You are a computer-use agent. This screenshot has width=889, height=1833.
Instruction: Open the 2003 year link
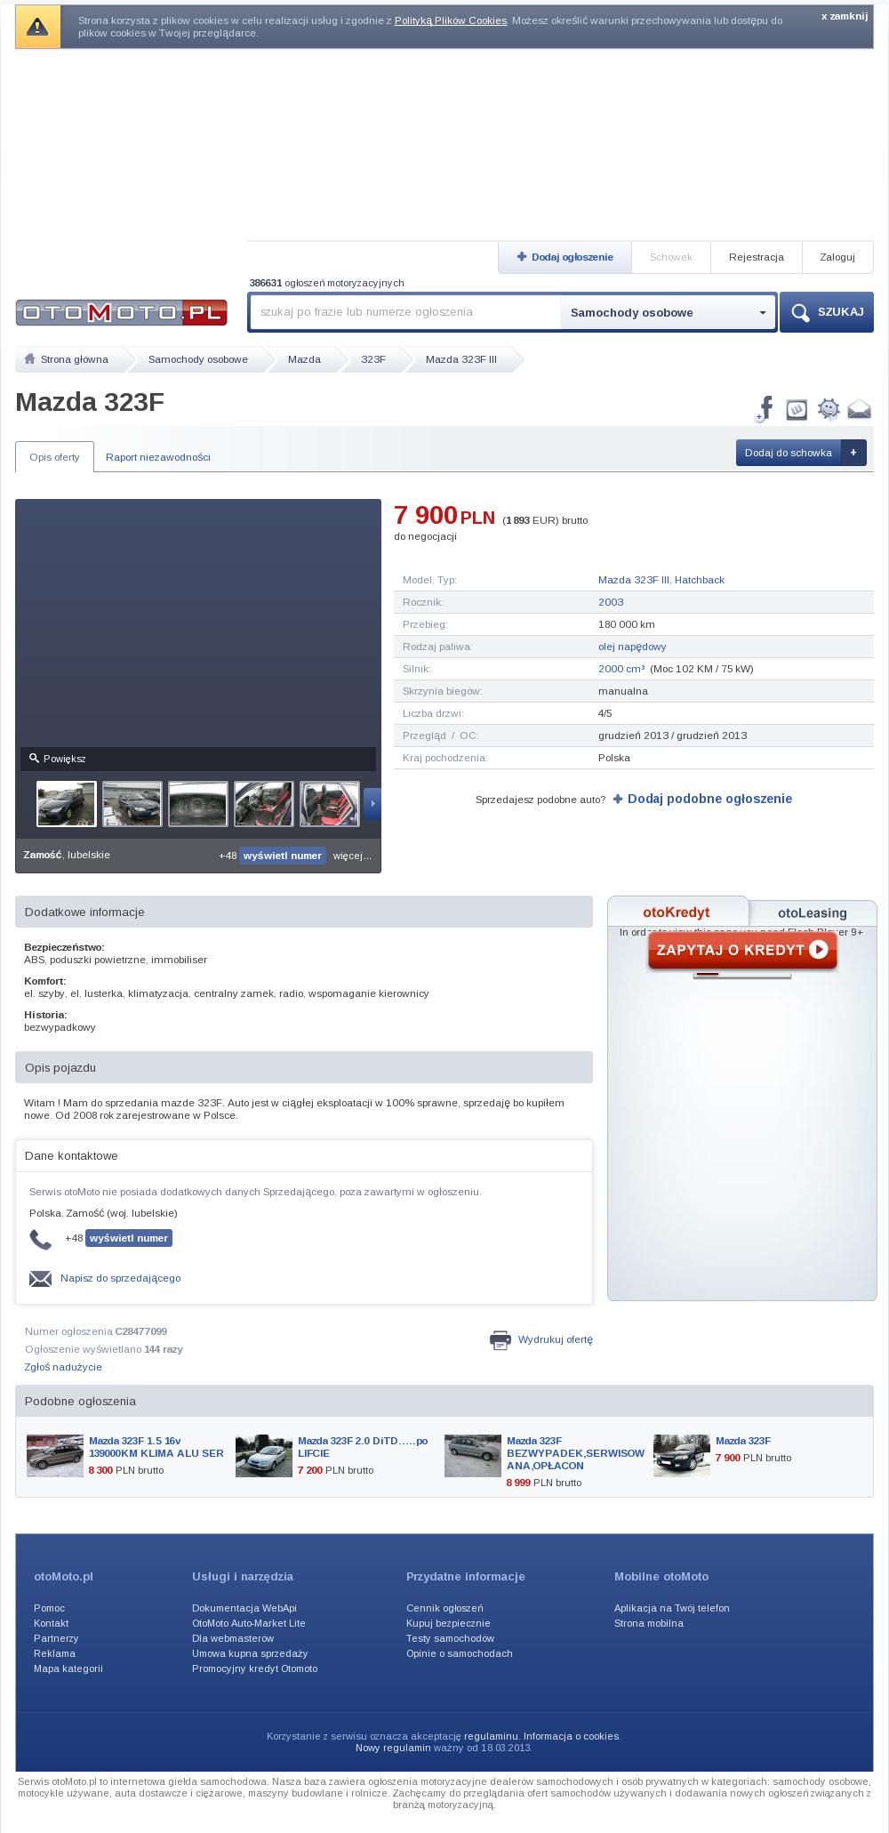[611, 602]
